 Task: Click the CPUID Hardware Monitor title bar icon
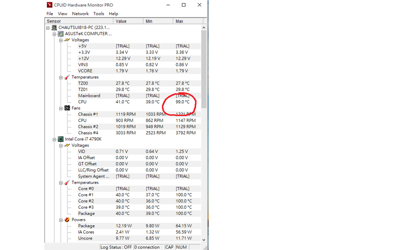tap(50, 5)
